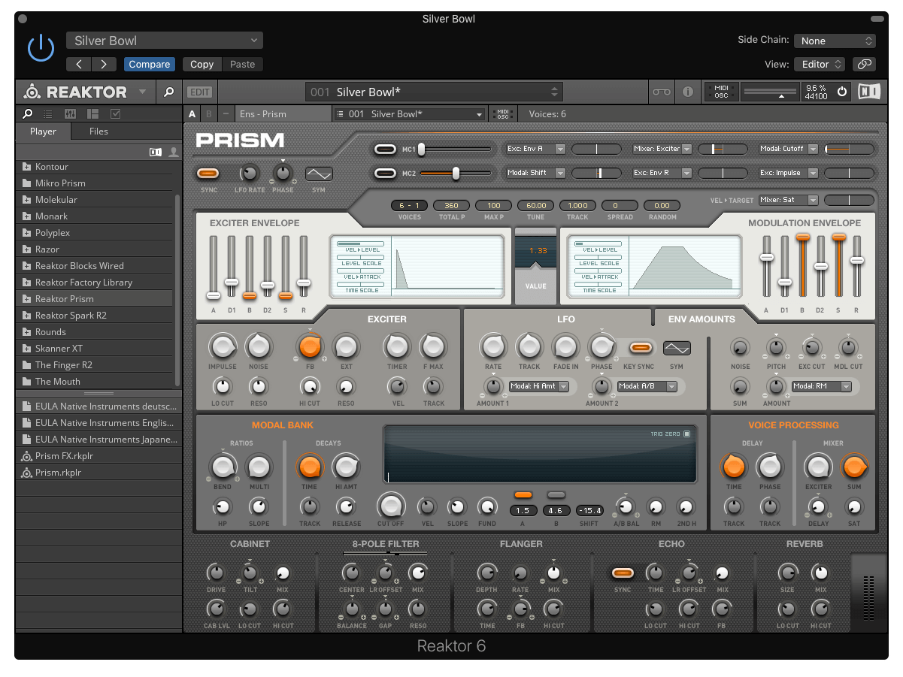The width and height of the screenshot is (903, 677).
Task: Open the Modal: Shift modulation dropdown
Action: 535,173
